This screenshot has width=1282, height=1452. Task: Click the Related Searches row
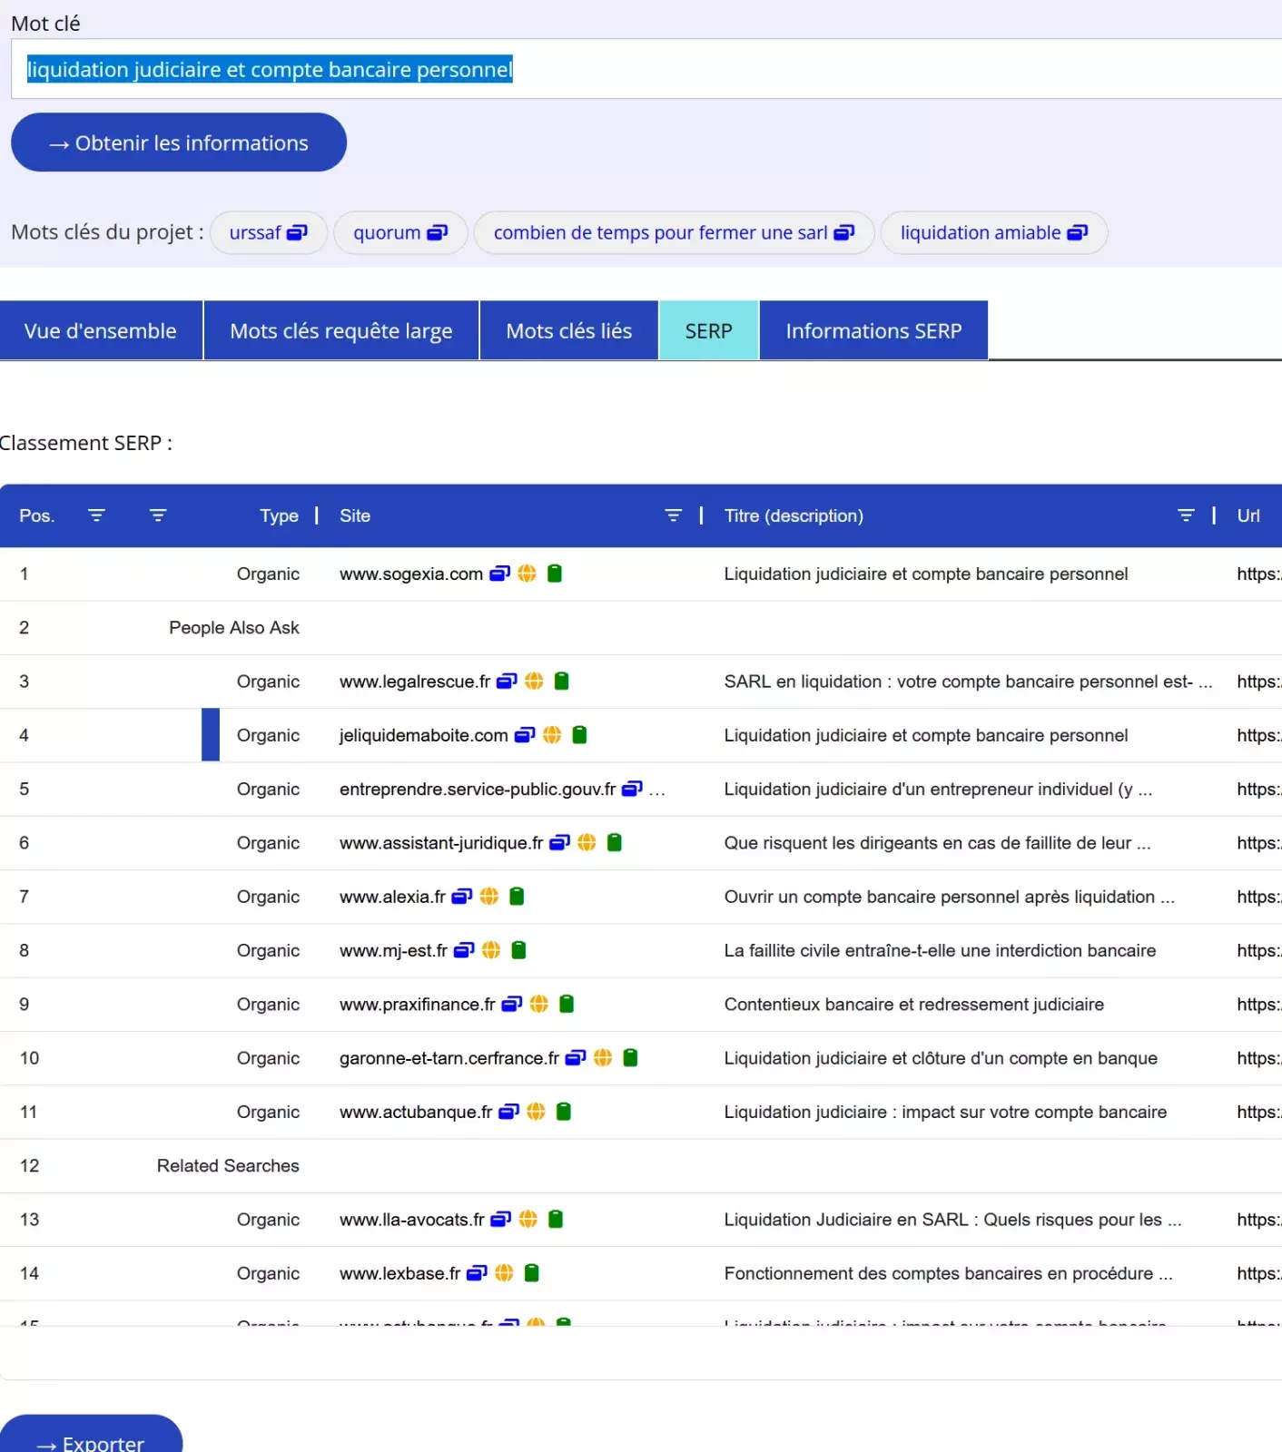click(641, 1166)
